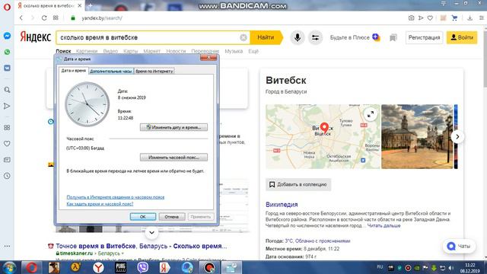Open the Vitebsk cathedral photo

tap(417, 137)
